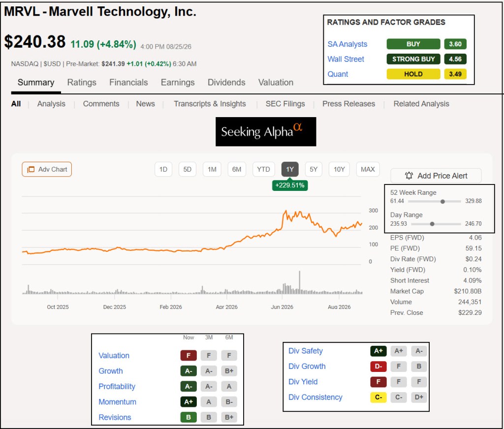Click the volume spike bar near Jun 2026
Screen dimensions: 504x429
(x=300, y=282)
